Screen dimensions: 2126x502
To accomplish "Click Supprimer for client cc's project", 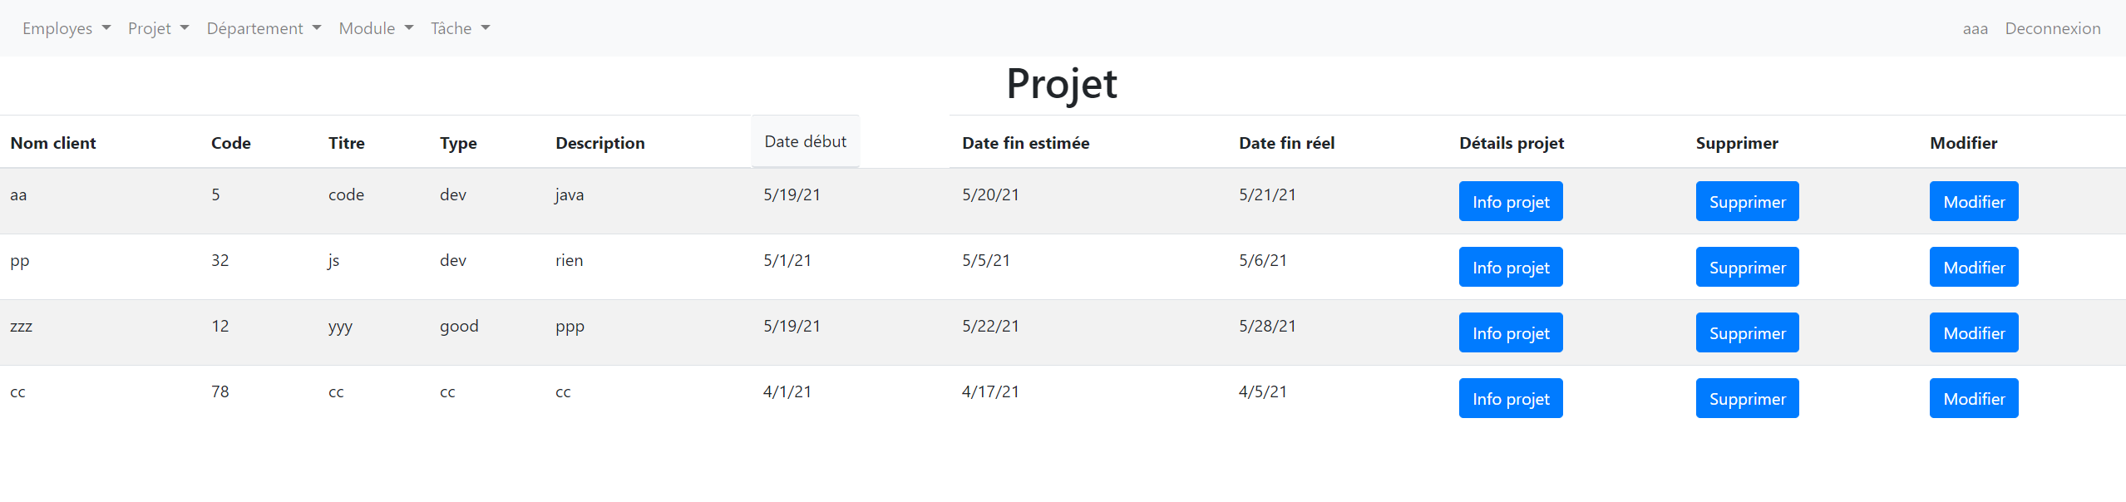I will [x=1747, y=398].
